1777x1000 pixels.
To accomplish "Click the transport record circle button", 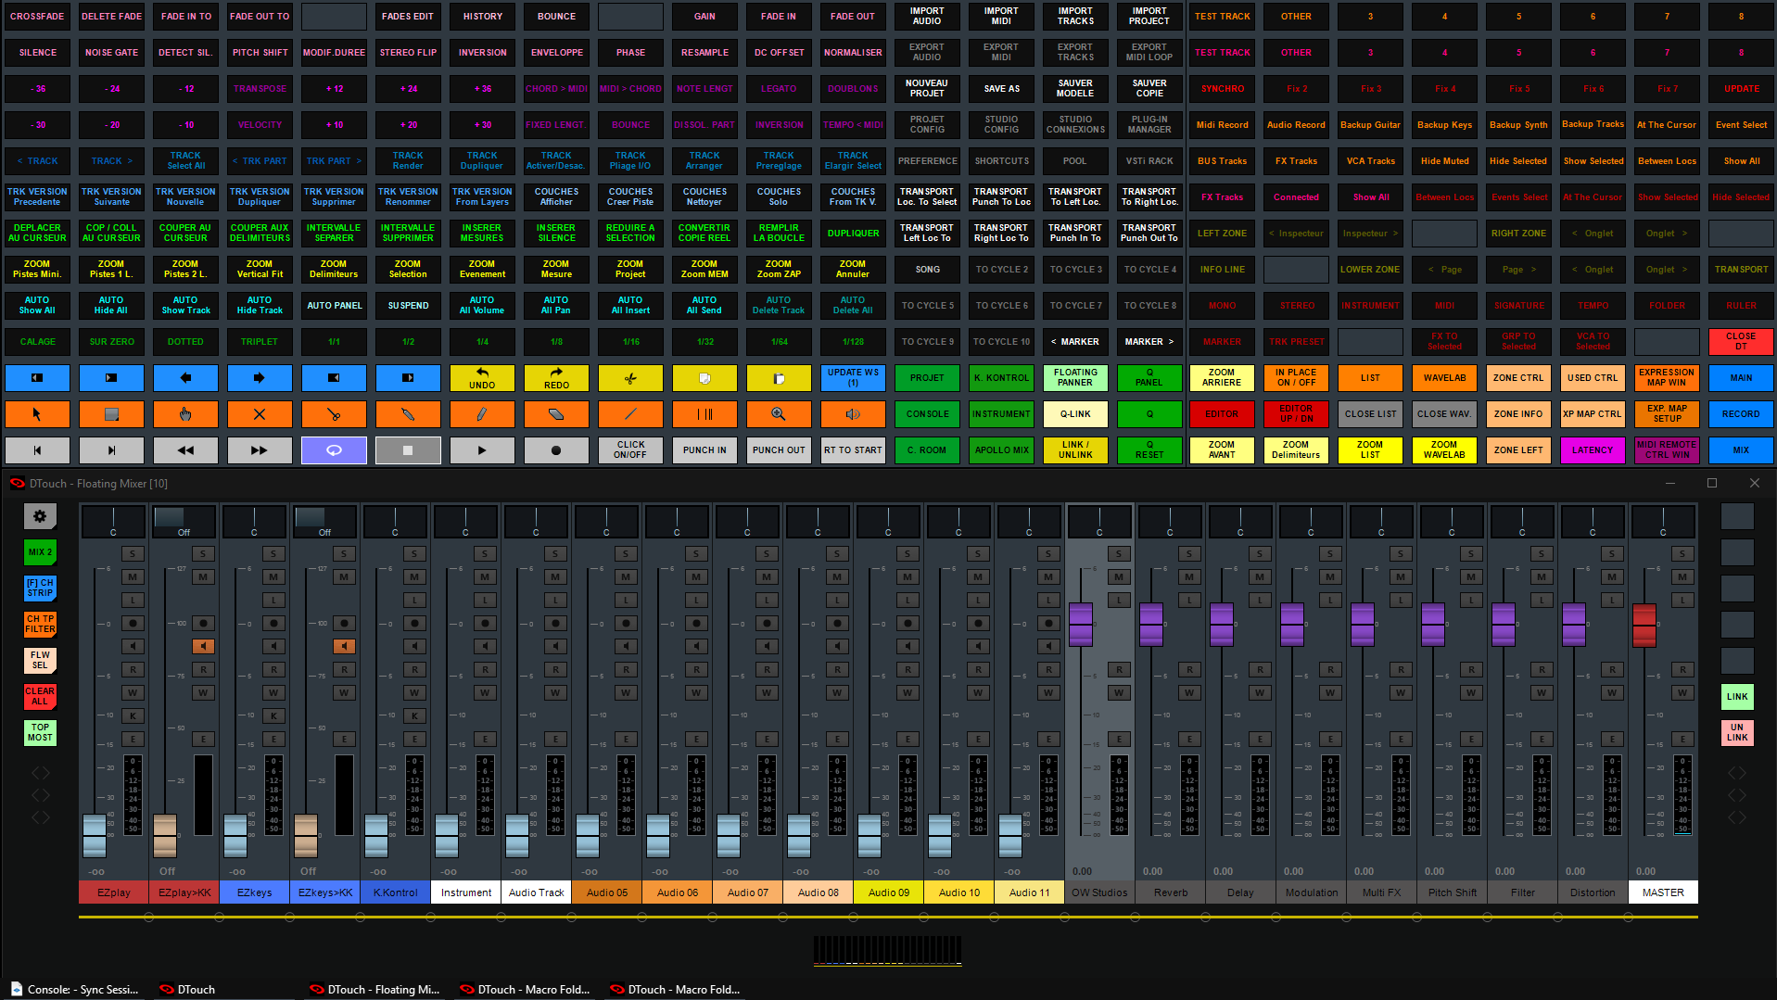I will (x=556, y=450).
